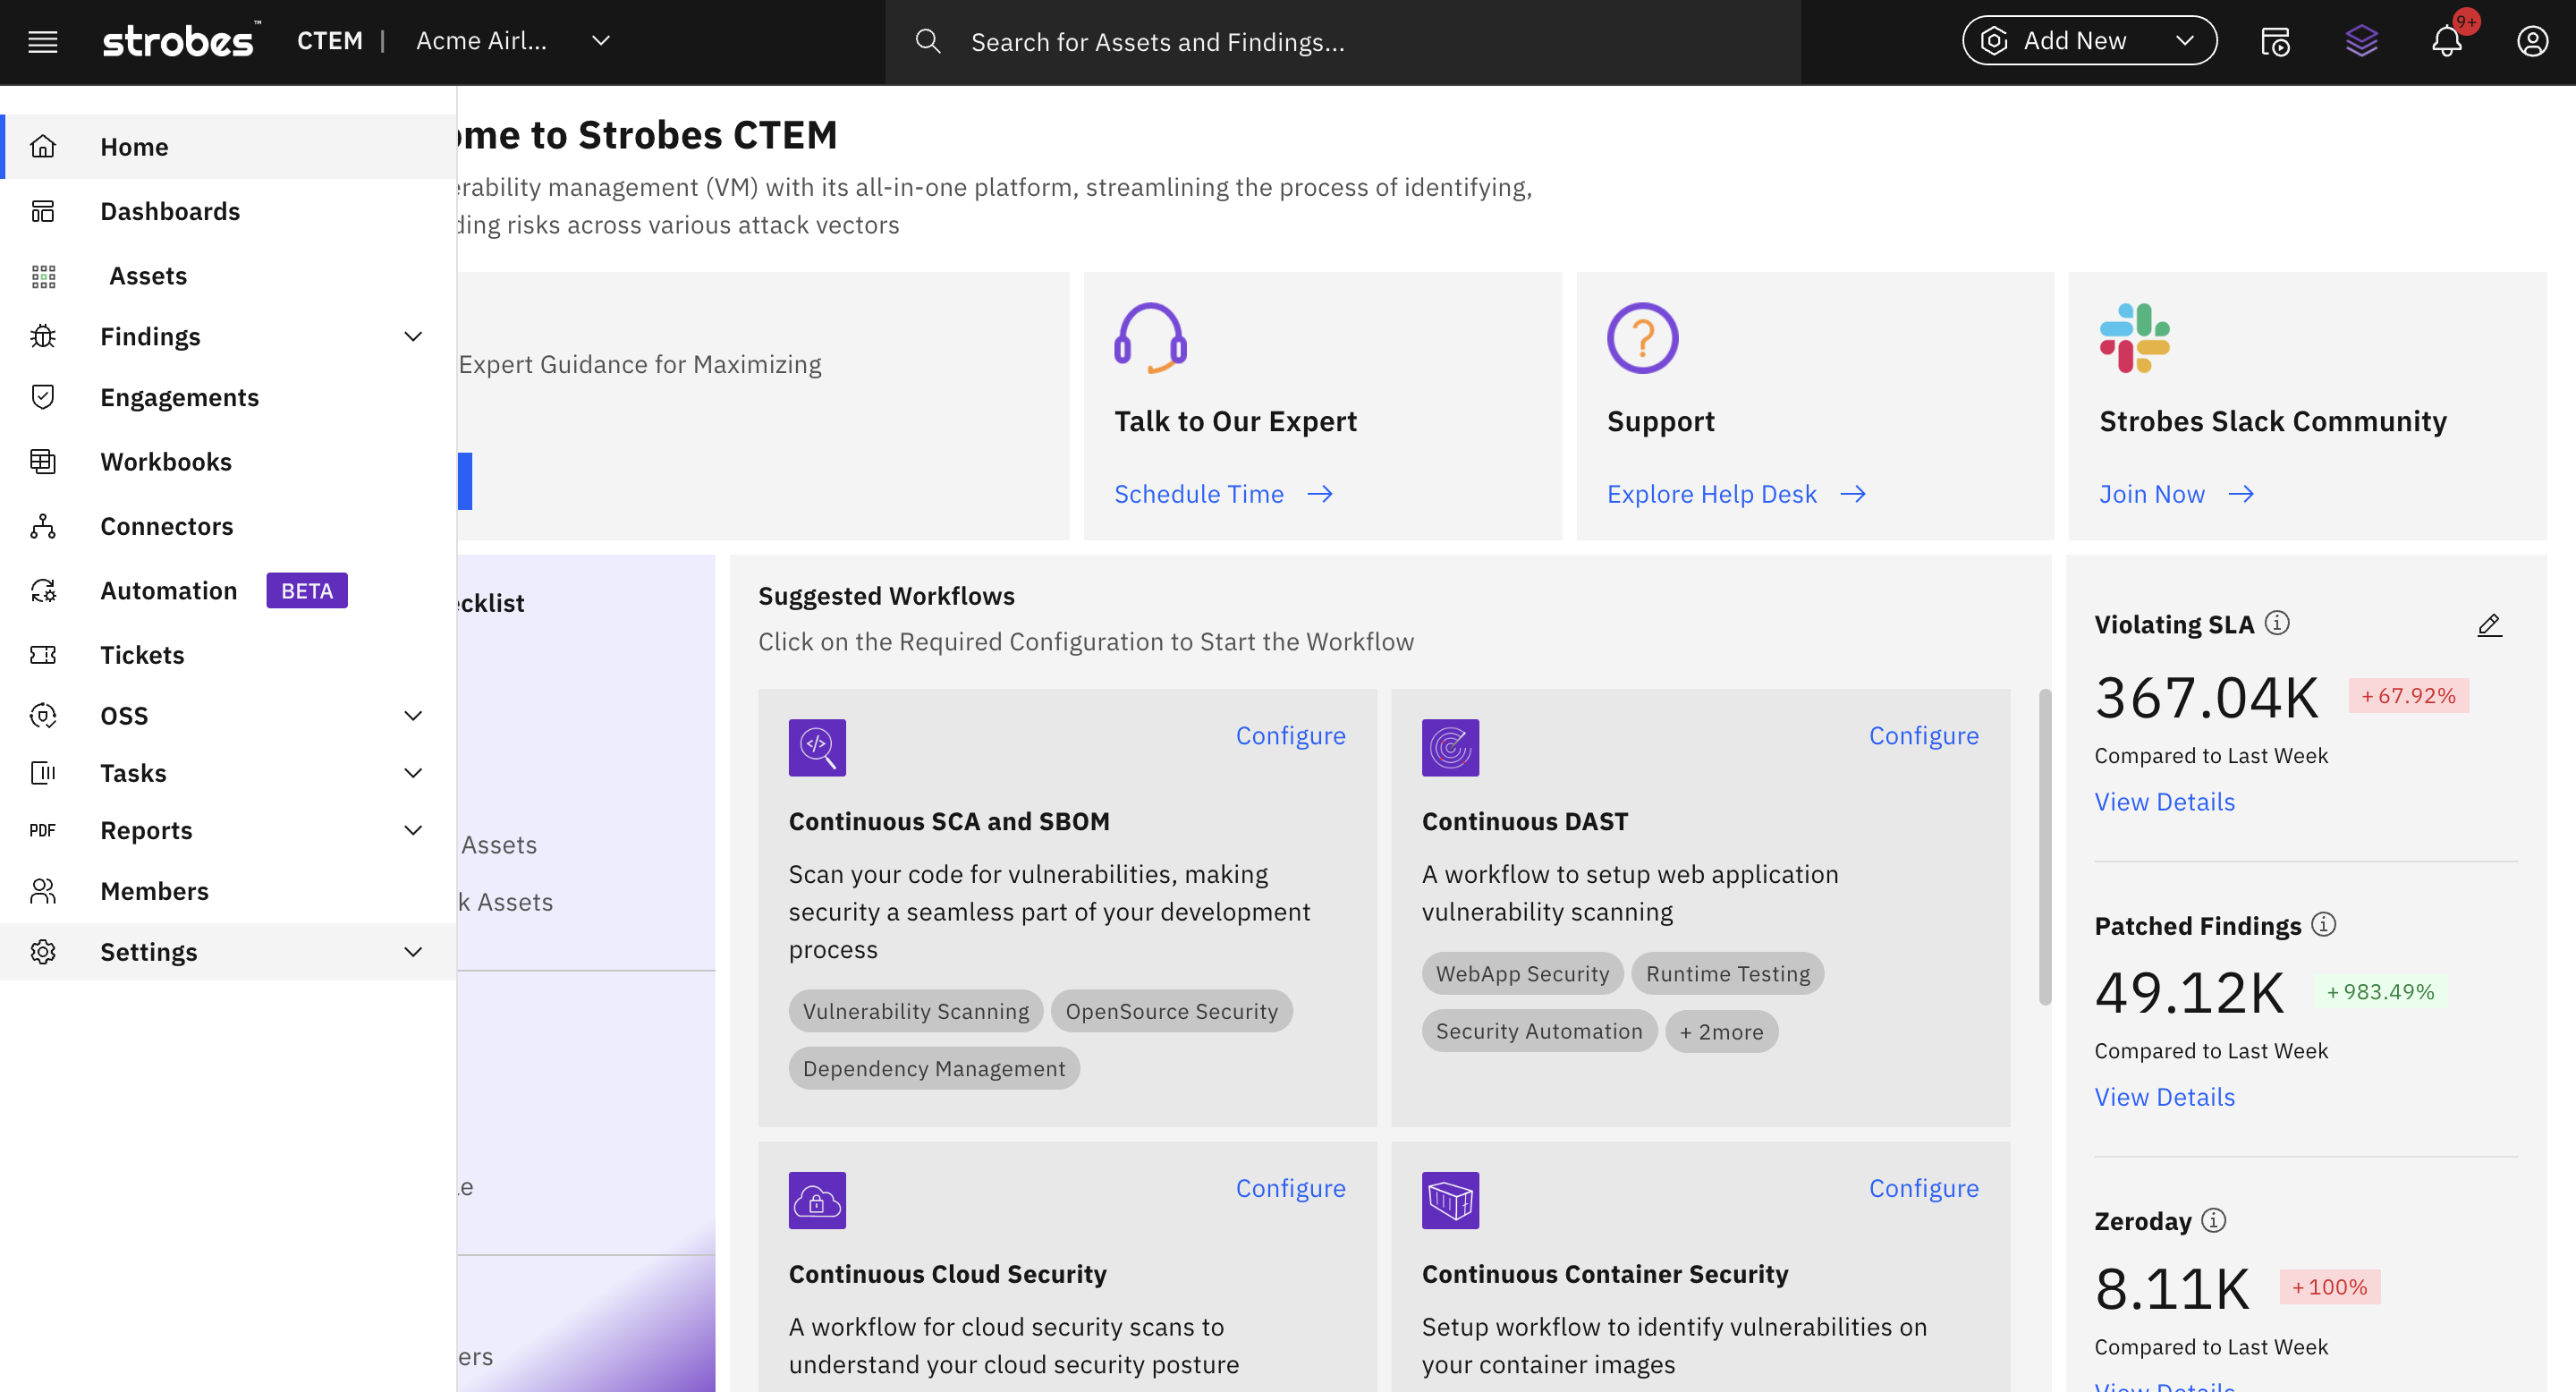Click the Home sidebar icon
The image size is (2576, 1392).
coord(43,146)
